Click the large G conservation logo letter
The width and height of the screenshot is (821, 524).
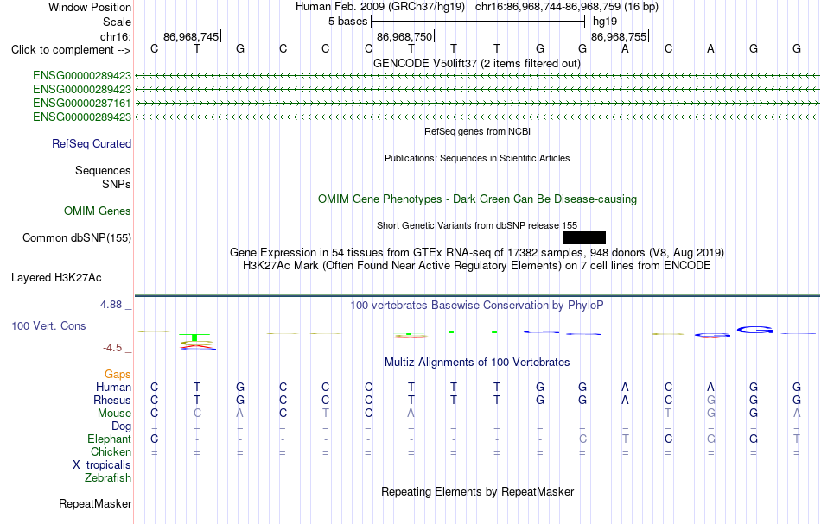[x=754, y=330]
